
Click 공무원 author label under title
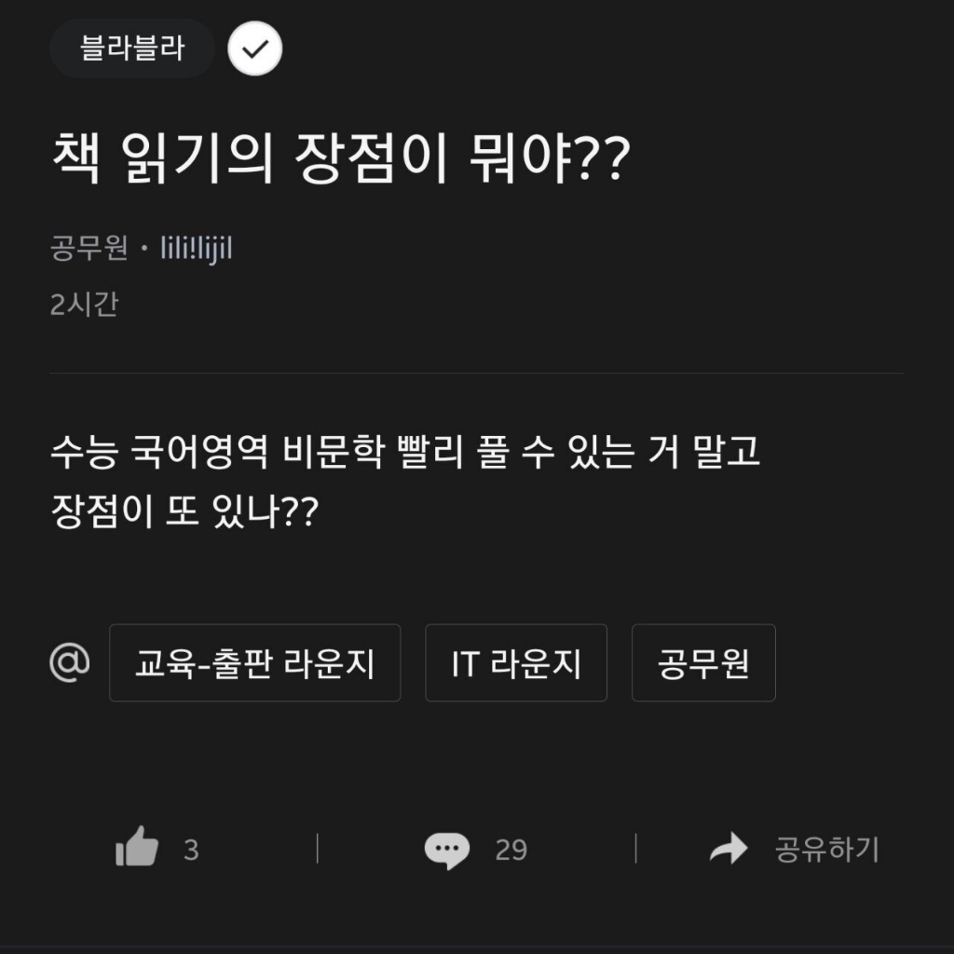pyautogui.click(x=89, y=250)
